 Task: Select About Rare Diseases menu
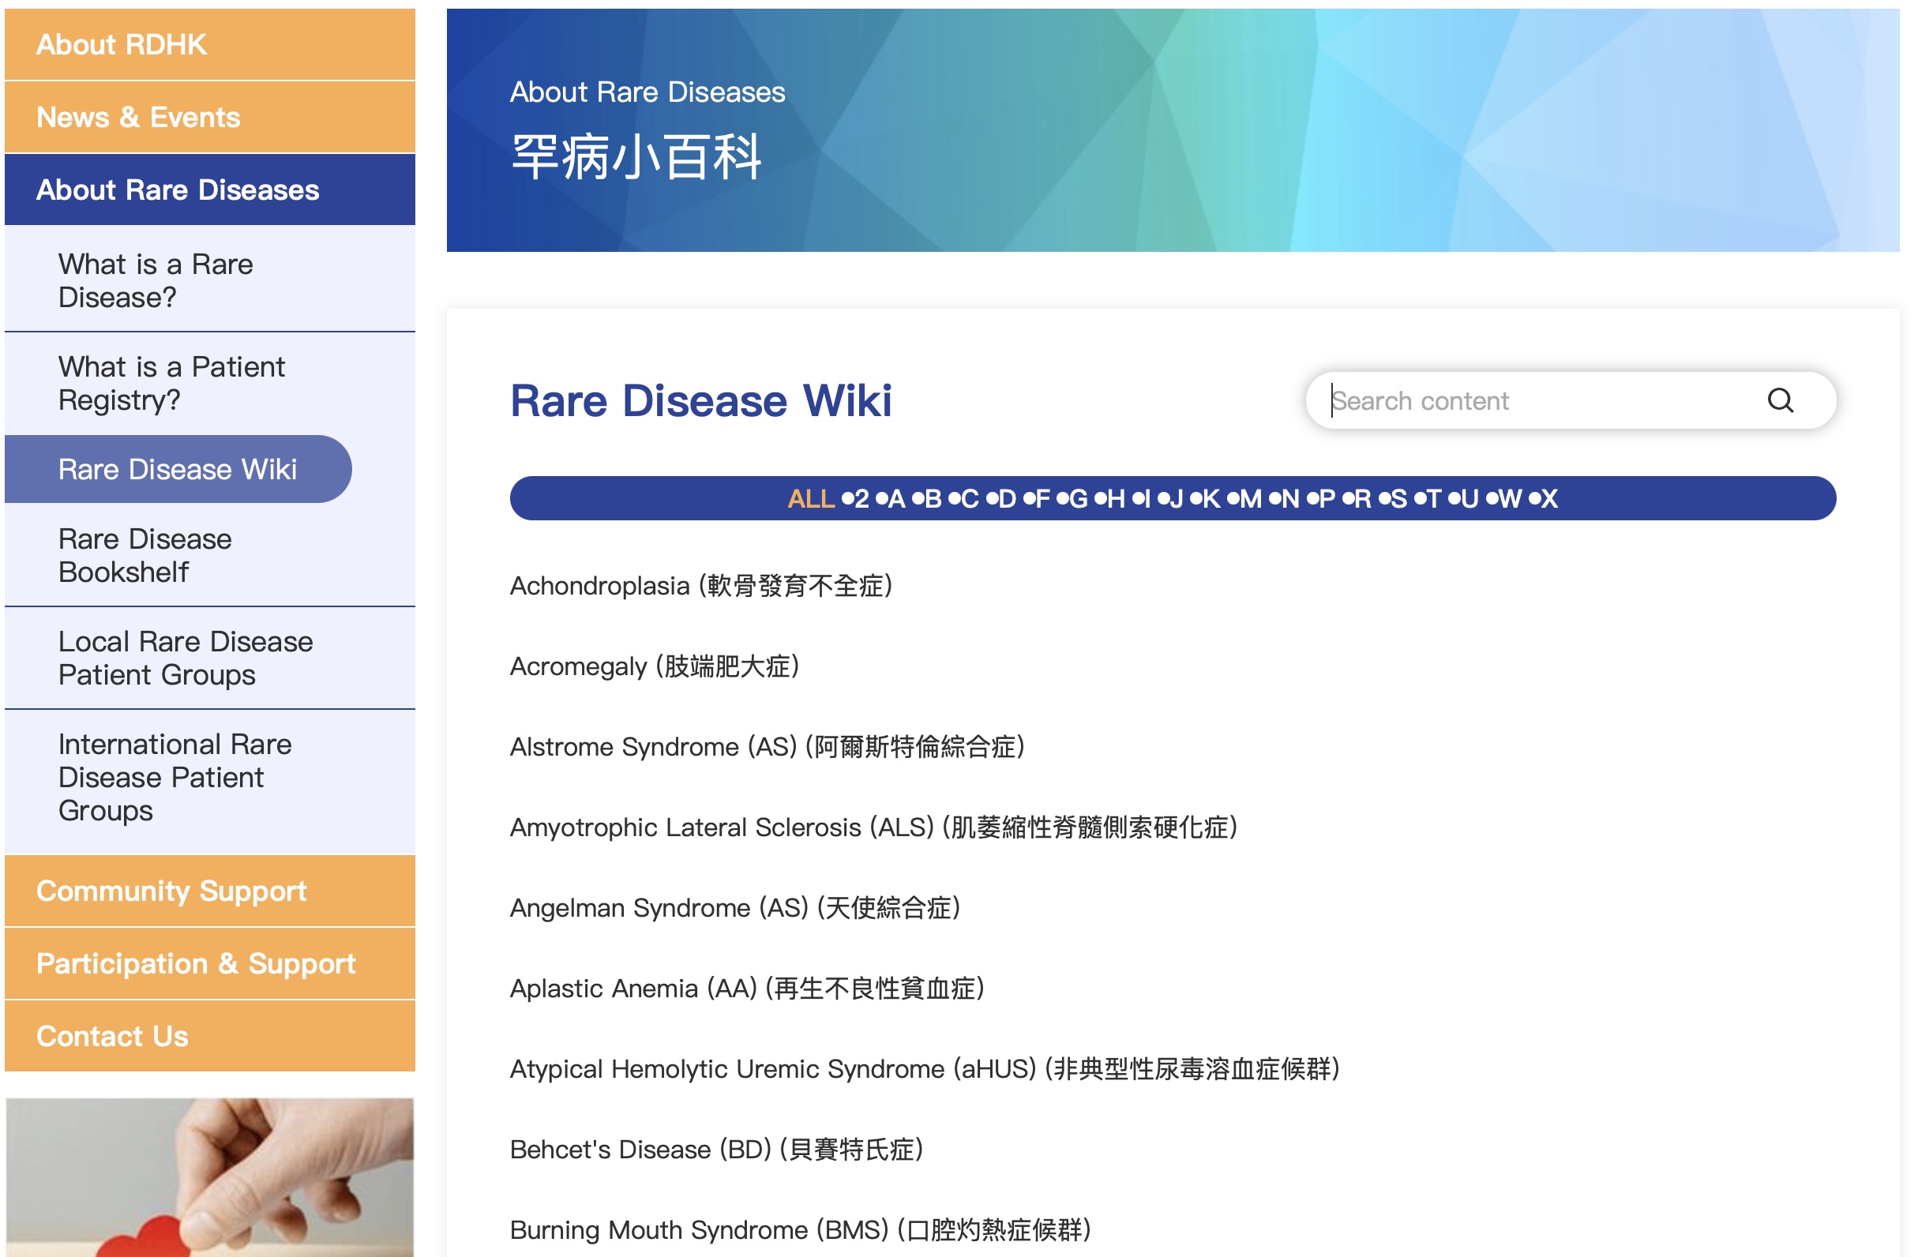click(x=209, y=189)
